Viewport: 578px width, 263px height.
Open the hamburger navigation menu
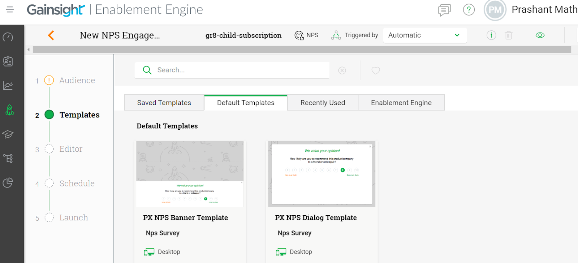(x=10, y=9)
